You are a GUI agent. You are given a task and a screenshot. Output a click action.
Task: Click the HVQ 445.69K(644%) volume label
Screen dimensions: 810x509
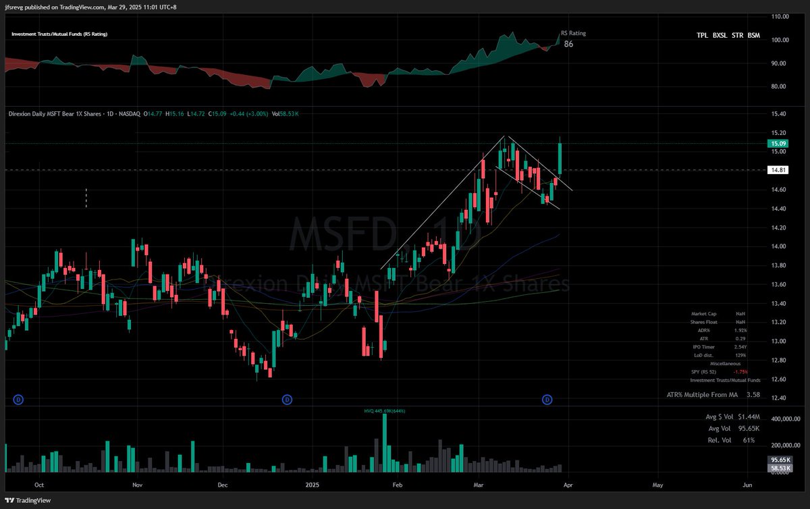pos(385,410)
